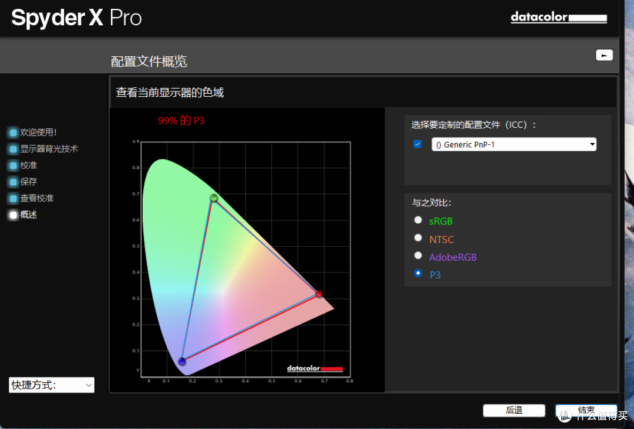Select the sRGB comparison radio button
634x429 pixels.
418,220
